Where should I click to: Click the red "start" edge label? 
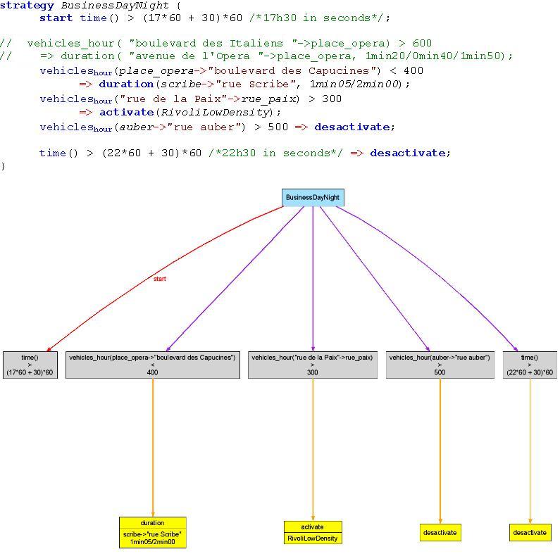coord(160,279)
